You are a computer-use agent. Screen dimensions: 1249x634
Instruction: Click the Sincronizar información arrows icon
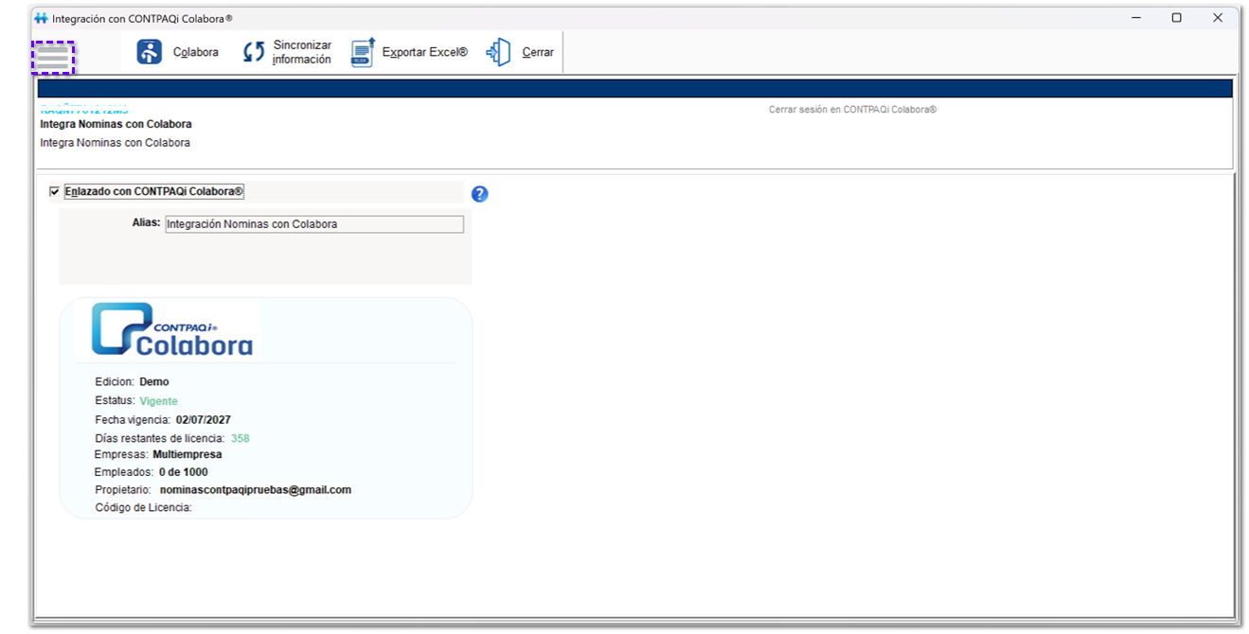tap(253, 52)
